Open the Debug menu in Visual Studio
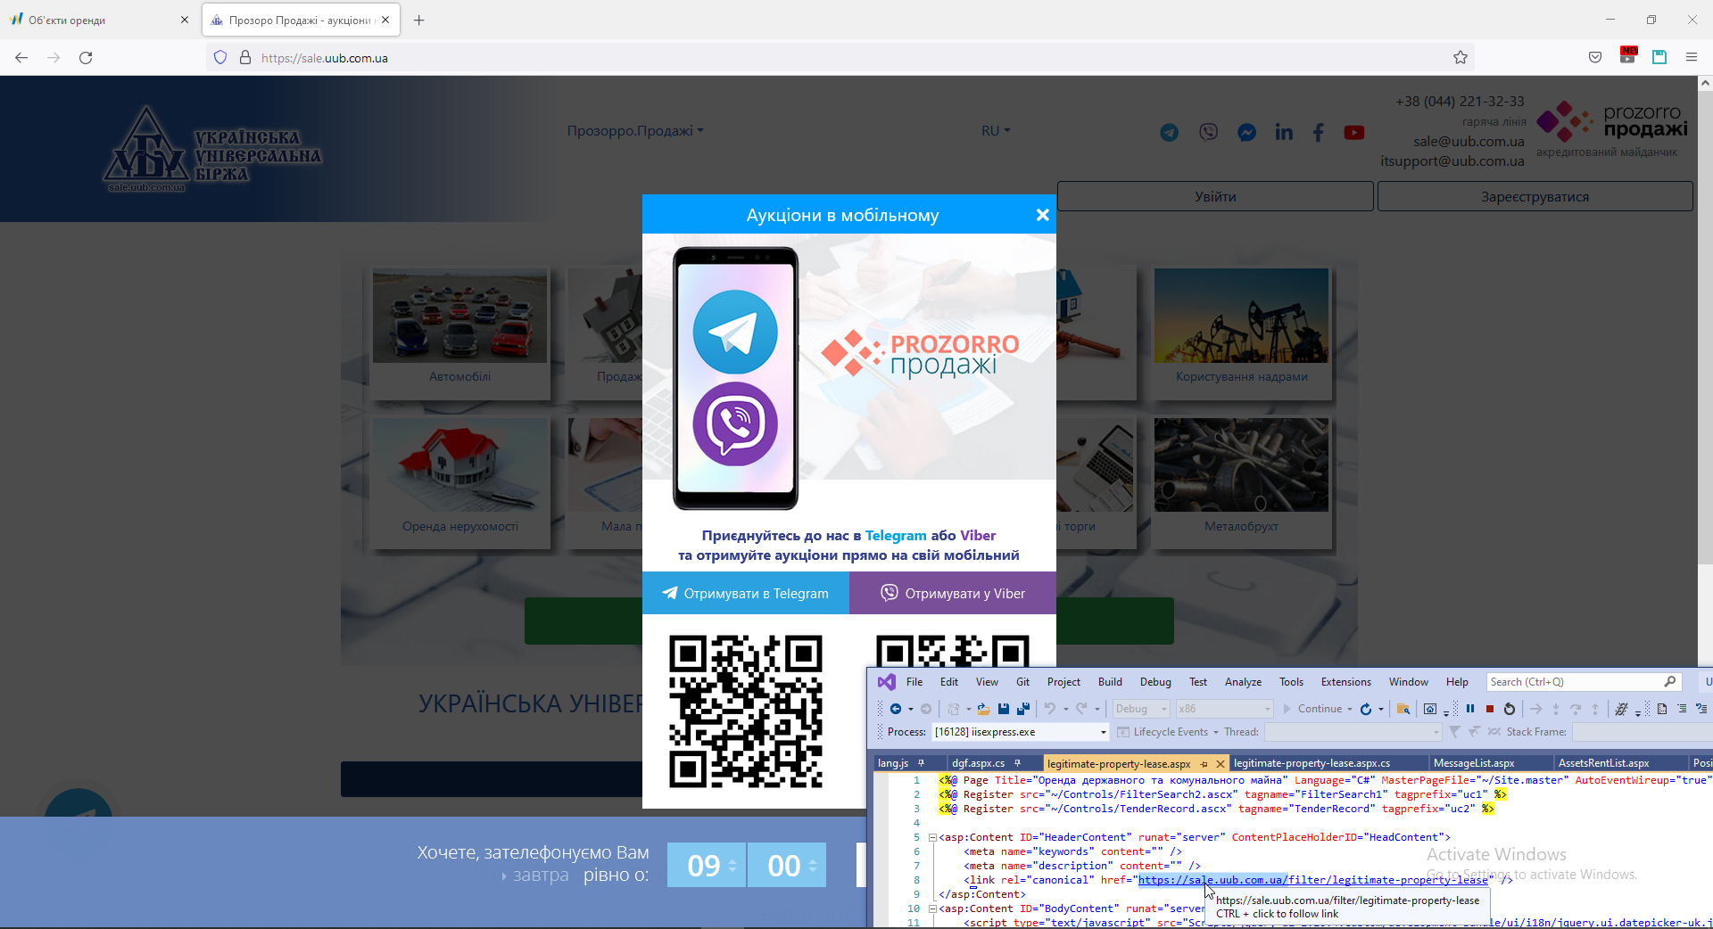1713x929 pixels. 1155,682
